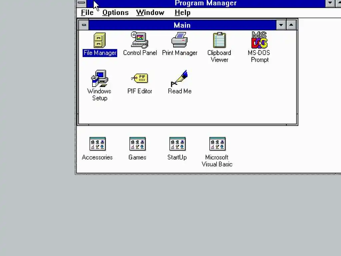Open Program Manager control menu box
This screenshot has height=256, width=341.
[81, 3]
